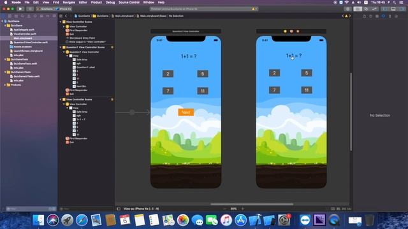Collapse the QuizGameUITests folder

(x=5, y=72)
